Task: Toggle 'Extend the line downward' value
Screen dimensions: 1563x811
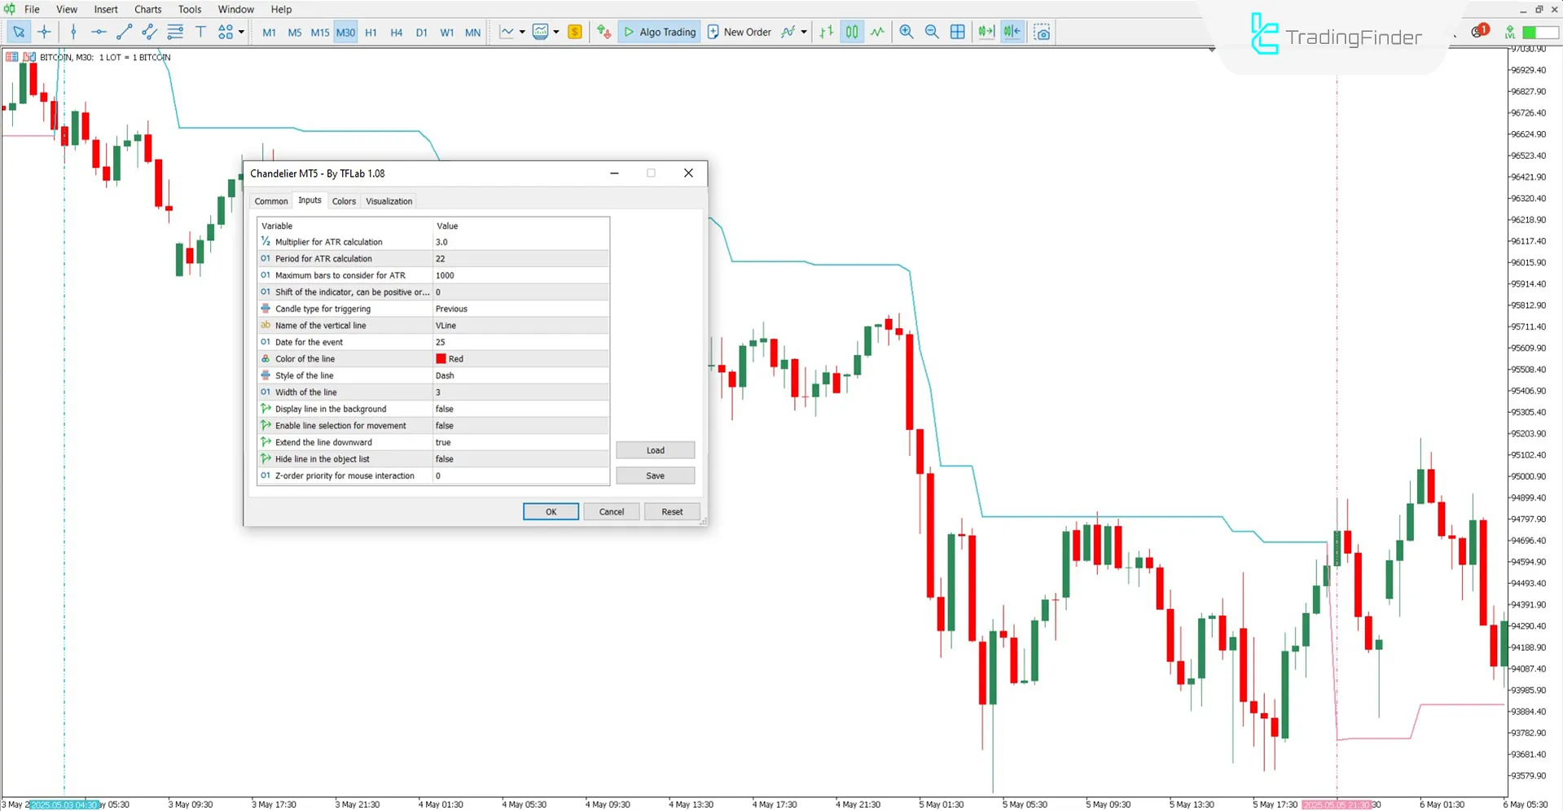Action: pyautogui.click(x=520, y=442)
